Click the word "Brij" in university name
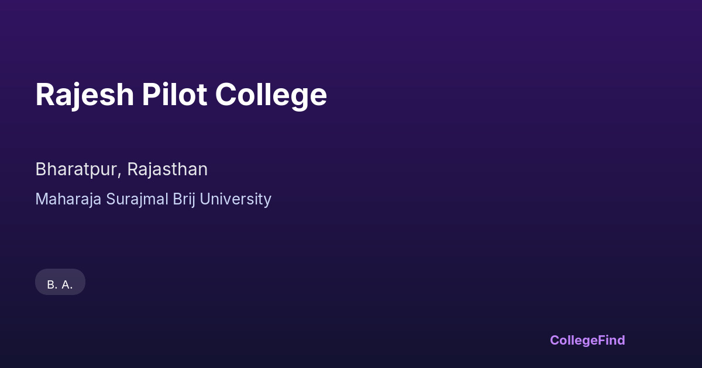 coord(184,199)
